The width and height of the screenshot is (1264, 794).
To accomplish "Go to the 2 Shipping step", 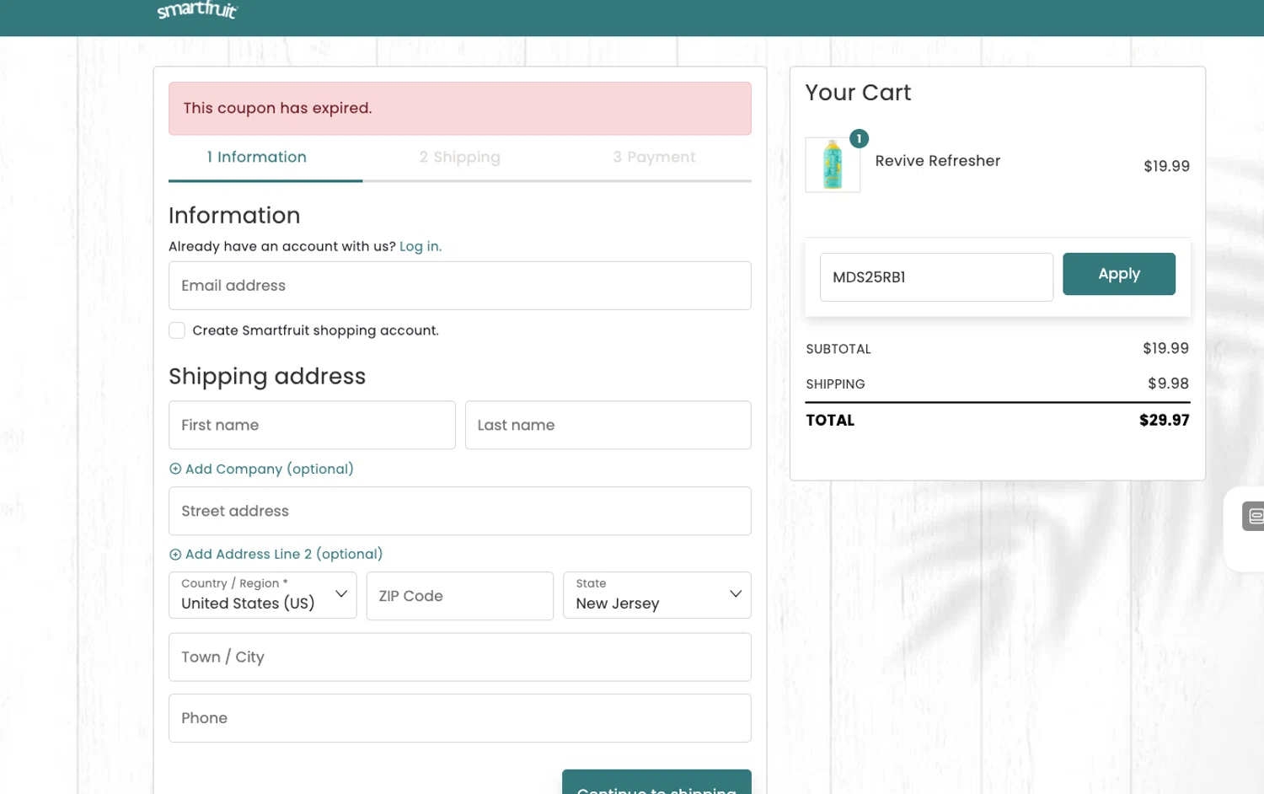I will tap(460, 157).
